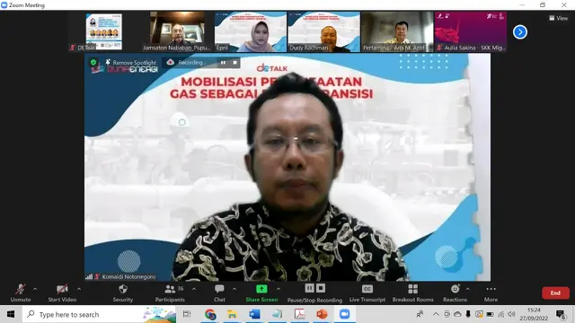The image size is (575, 323).
Task: Open the More options menu
Action: pos(491,293)
